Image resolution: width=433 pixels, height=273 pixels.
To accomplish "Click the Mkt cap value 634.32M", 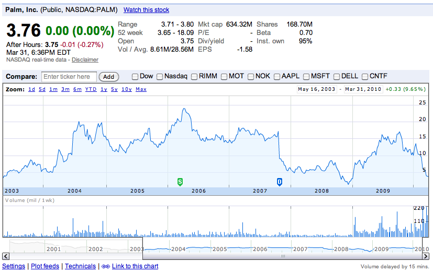I will coord(239,25).
